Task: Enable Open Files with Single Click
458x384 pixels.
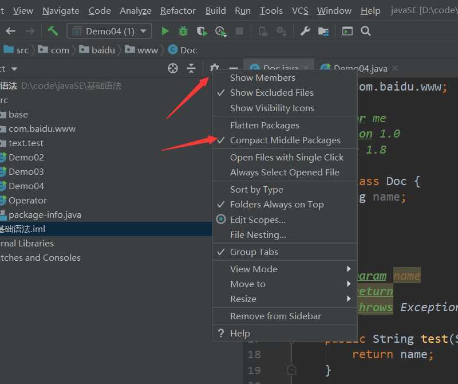Action: [x=285, y=158]
